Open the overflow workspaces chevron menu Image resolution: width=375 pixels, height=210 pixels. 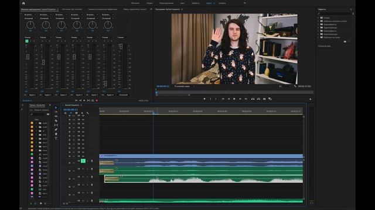(245, 3)
